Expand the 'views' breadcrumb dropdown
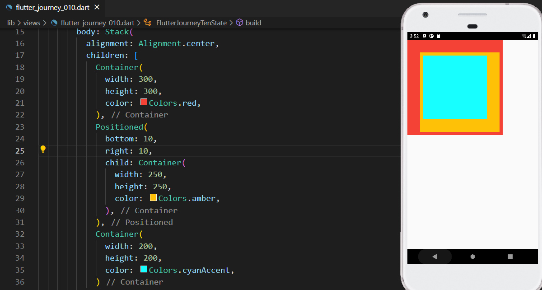This screenshot has width=542, height=290. point(32,22)
